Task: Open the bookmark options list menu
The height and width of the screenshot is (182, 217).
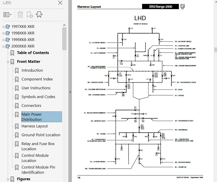Action: coord(8,14)
